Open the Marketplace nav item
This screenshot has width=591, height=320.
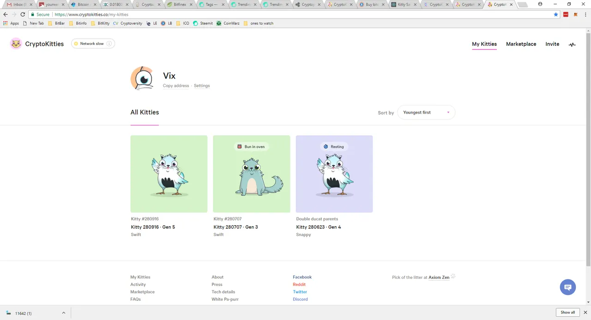521,44
